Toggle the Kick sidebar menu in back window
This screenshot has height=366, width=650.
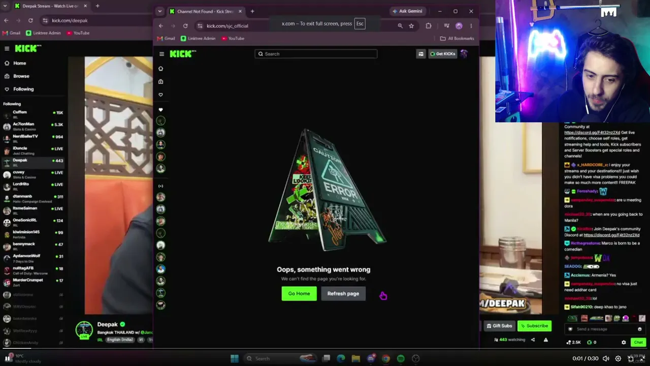click(x=7, y=48)
